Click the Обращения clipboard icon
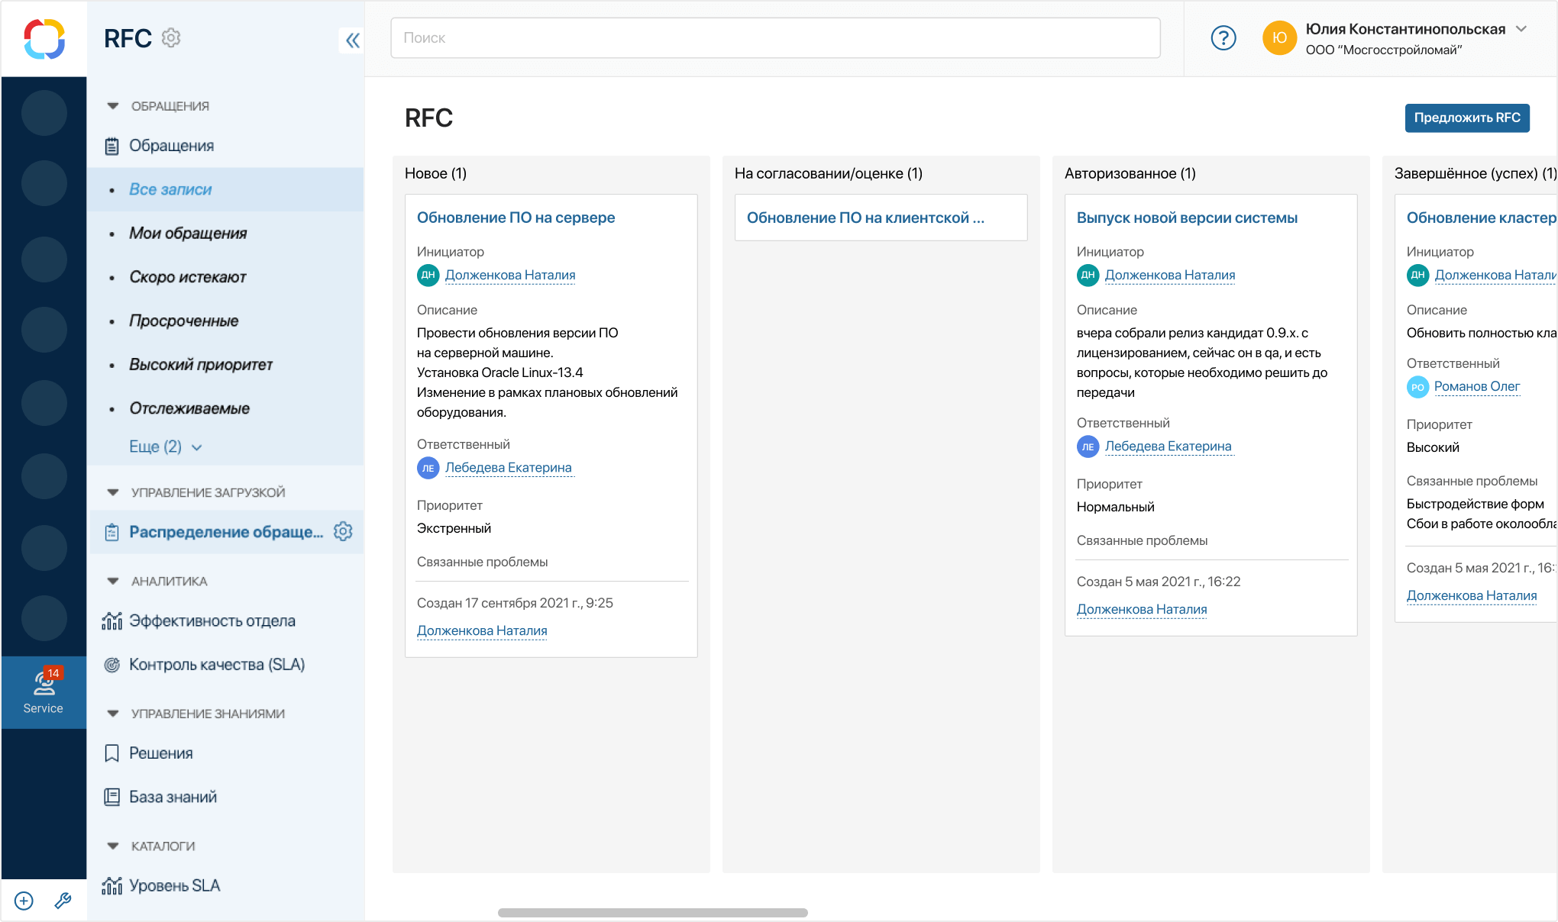 pos(112,146)
